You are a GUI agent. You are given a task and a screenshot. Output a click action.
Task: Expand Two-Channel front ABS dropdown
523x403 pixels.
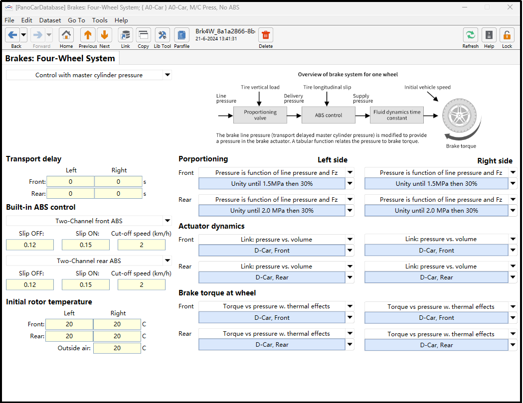pos(168,221)
